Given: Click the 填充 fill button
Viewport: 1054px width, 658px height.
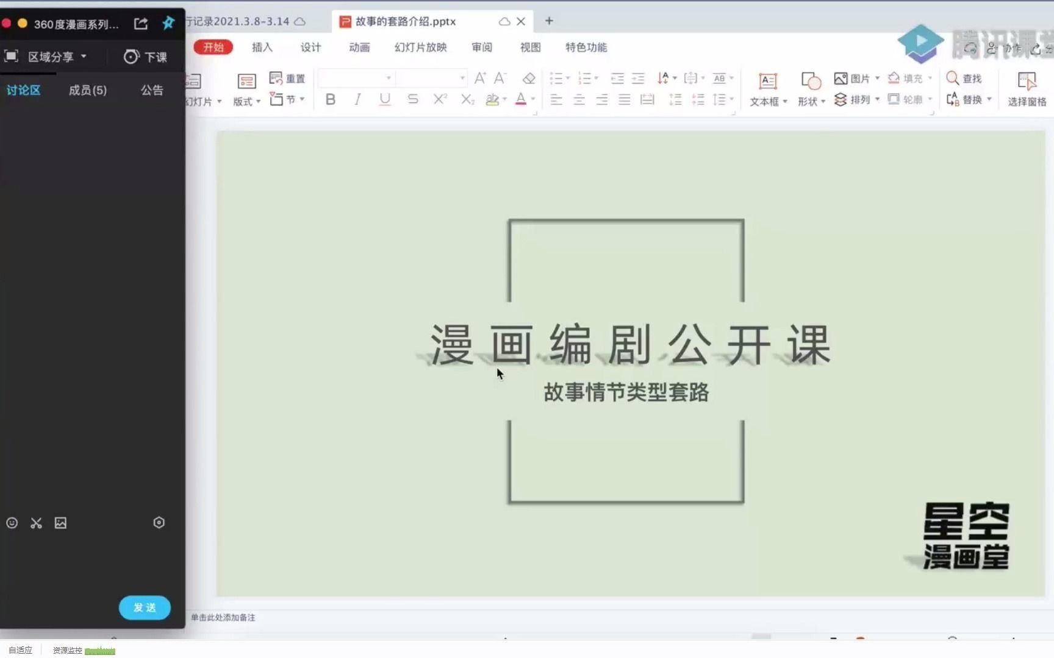Looking at the screenshot, I should pos(906,79).
